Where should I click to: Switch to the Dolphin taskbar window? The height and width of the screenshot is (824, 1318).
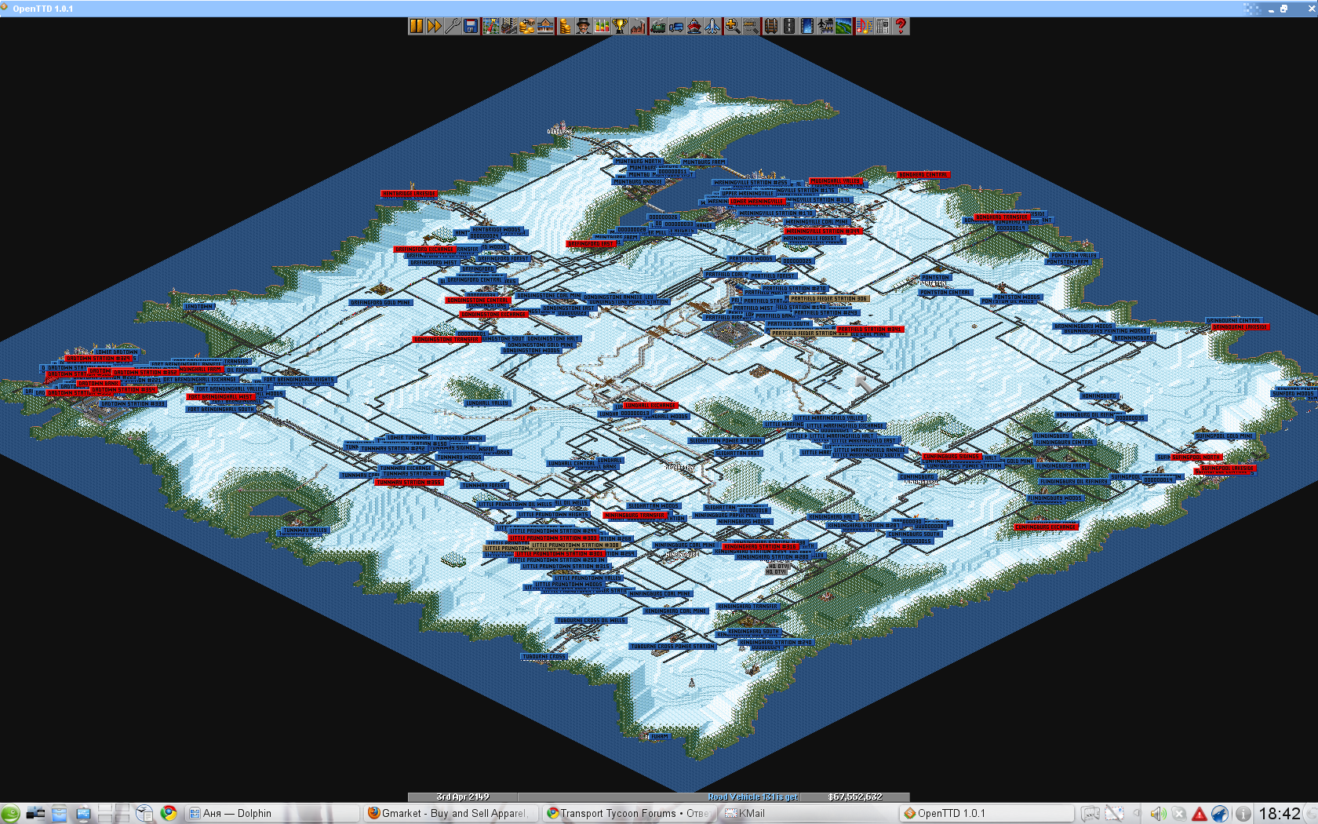pyautogui.click(x=272, y=813)
